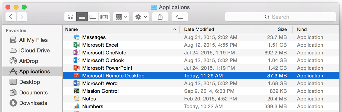Select the Mission Control app icon
Screen dimensions: 342x112
[76, 91]
